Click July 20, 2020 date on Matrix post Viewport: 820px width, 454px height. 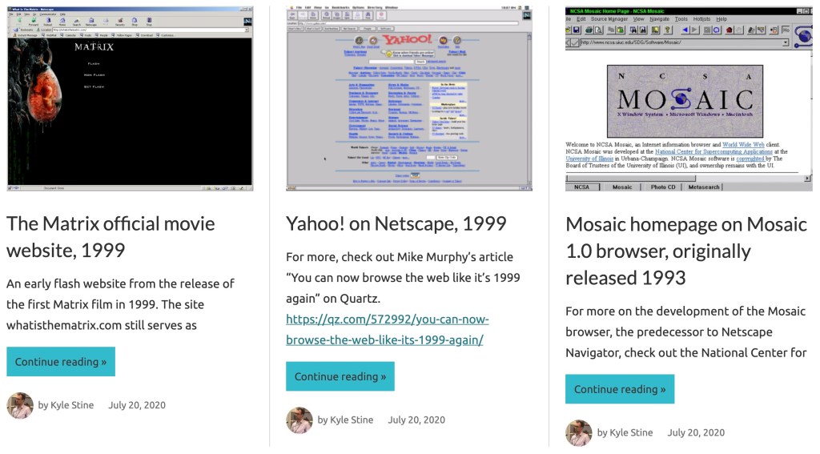(x=137, y=405)
